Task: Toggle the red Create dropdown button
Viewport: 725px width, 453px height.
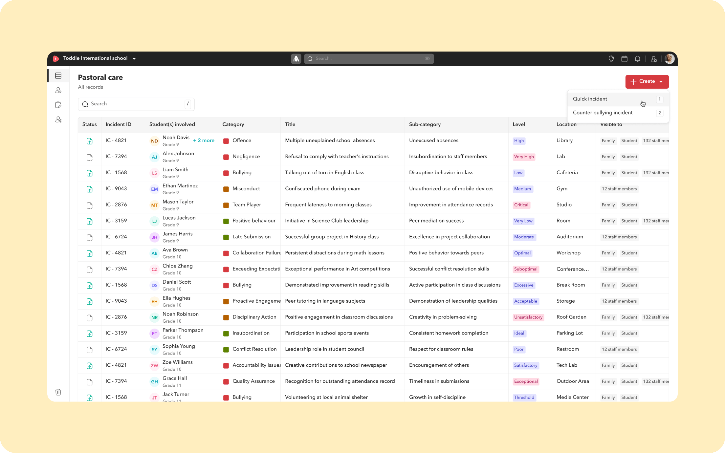Action: (647, 81)
